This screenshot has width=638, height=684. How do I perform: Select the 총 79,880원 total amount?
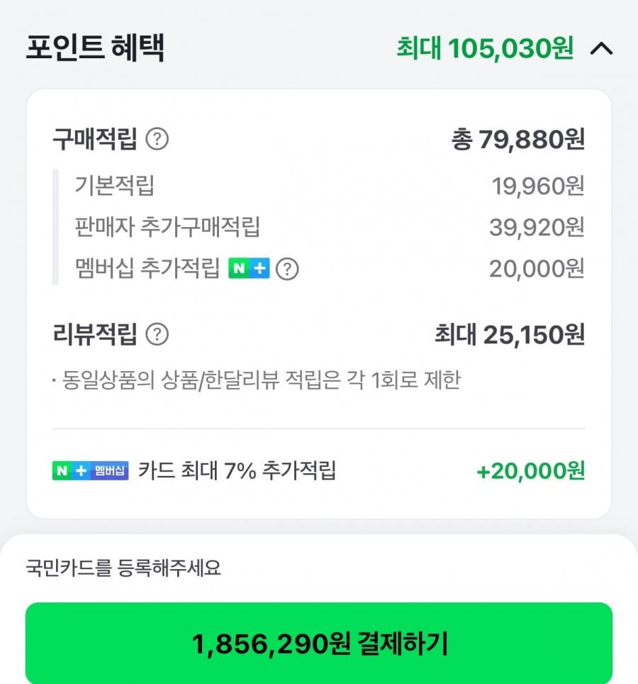[517, 140]
